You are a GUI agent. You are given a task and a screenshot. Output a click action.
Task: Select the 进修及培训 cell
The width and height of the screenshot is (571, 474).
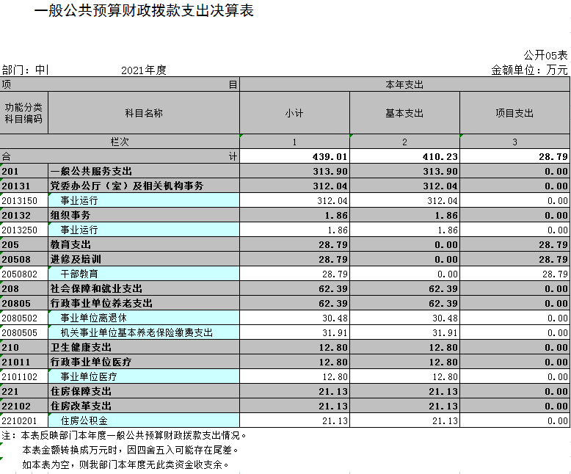point(144,259)
